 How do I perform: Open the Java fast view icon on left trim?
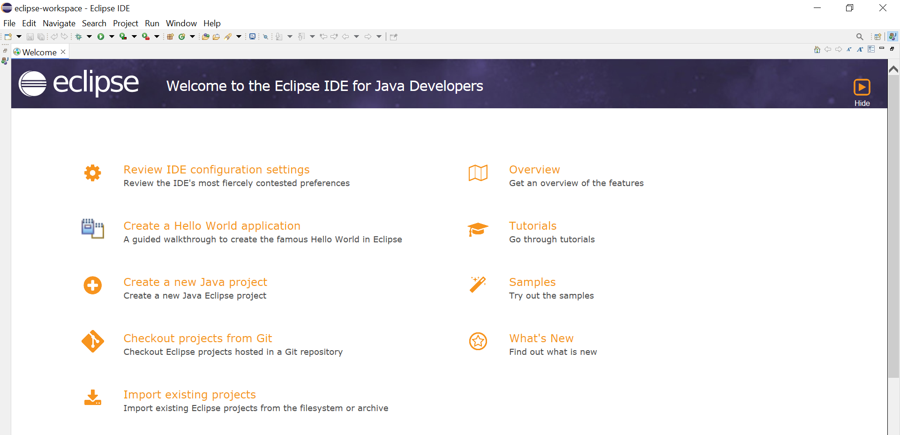pos(5,61)
